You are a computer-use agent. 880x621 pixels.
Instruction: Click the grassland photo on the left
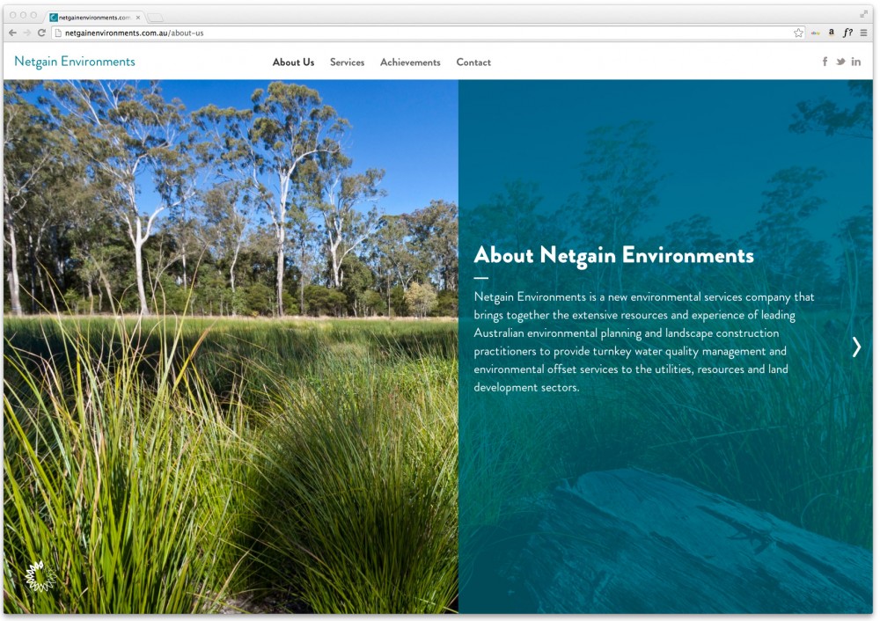click(231, 346)
